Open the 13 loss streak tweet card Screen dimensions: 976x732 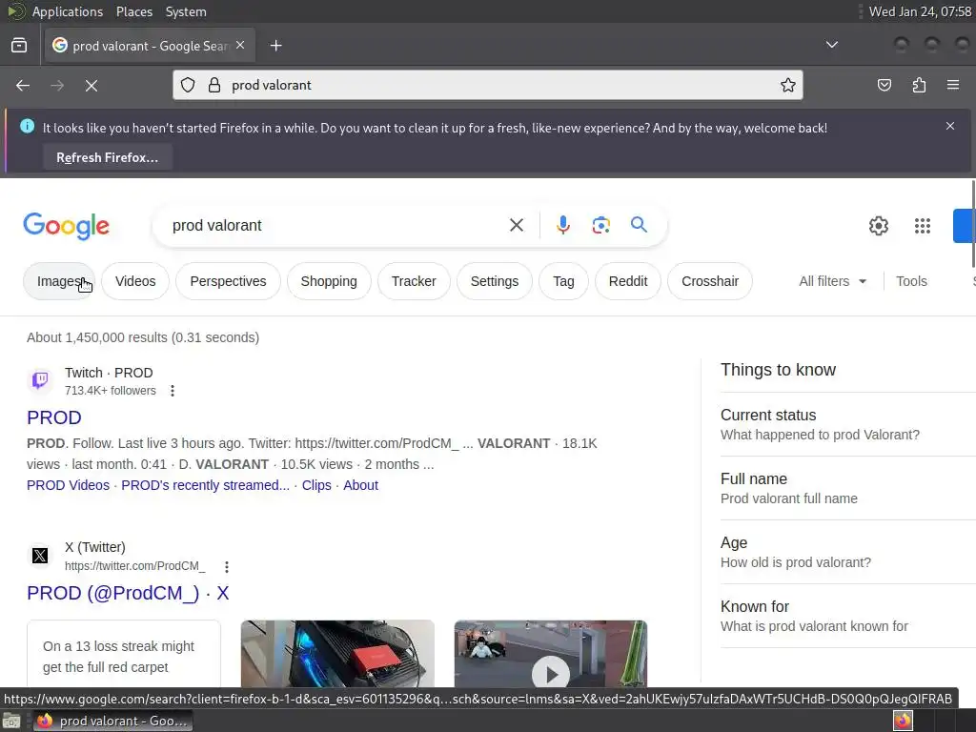(x=124, y=654)
